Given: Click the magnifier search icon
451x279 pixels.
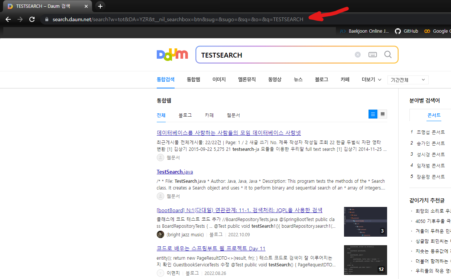Looking at the screenshot, I should coord(388,55).
